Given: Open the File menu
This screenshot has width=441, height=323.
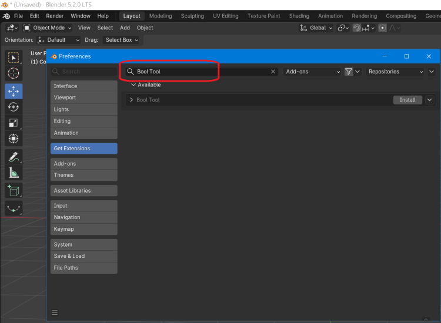Looking at the screenshot, I should [x=18, y=16].
